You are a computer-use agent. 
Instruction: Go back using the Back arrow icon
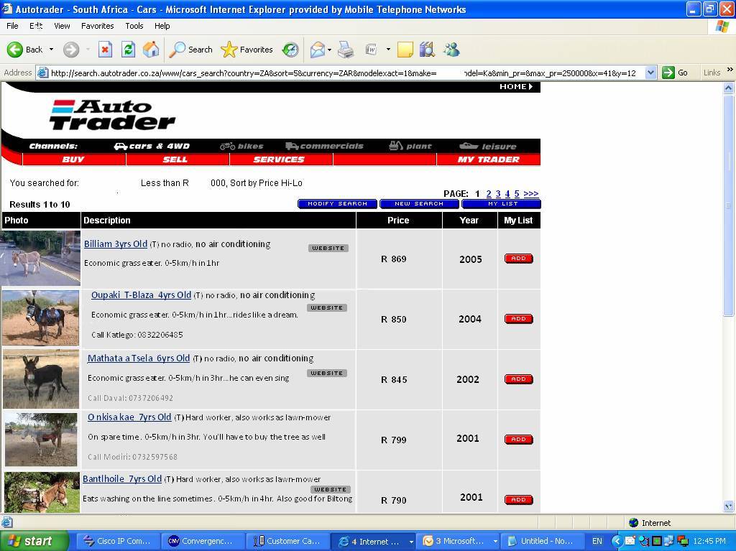click(x=15, y=50)
